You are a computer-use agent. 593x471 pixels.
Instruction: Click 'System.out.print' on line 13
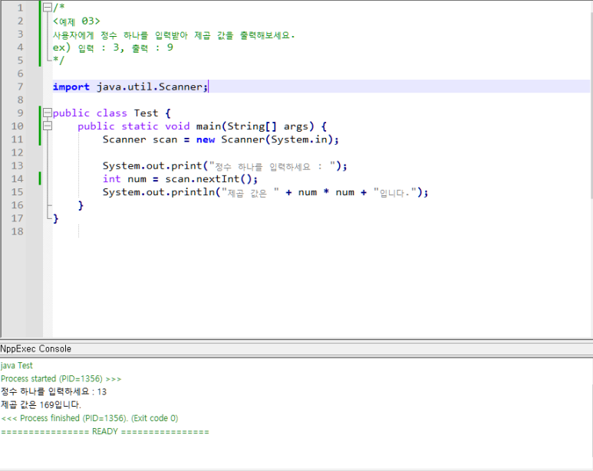point(153,165)
